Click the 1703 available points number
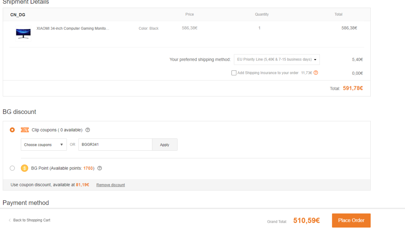The width and height of the screenshot is (405, 230). pyautogui.click(x=88, y=168)
